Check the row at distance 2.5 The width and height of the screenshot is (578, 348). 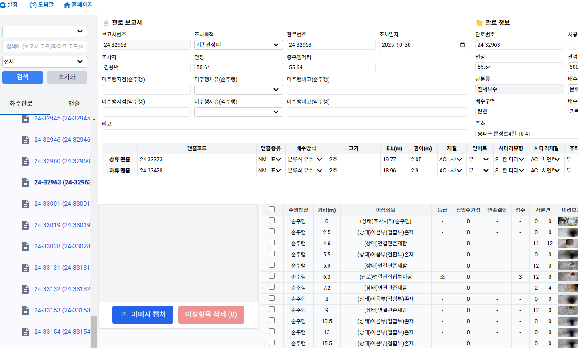(272, 232)
